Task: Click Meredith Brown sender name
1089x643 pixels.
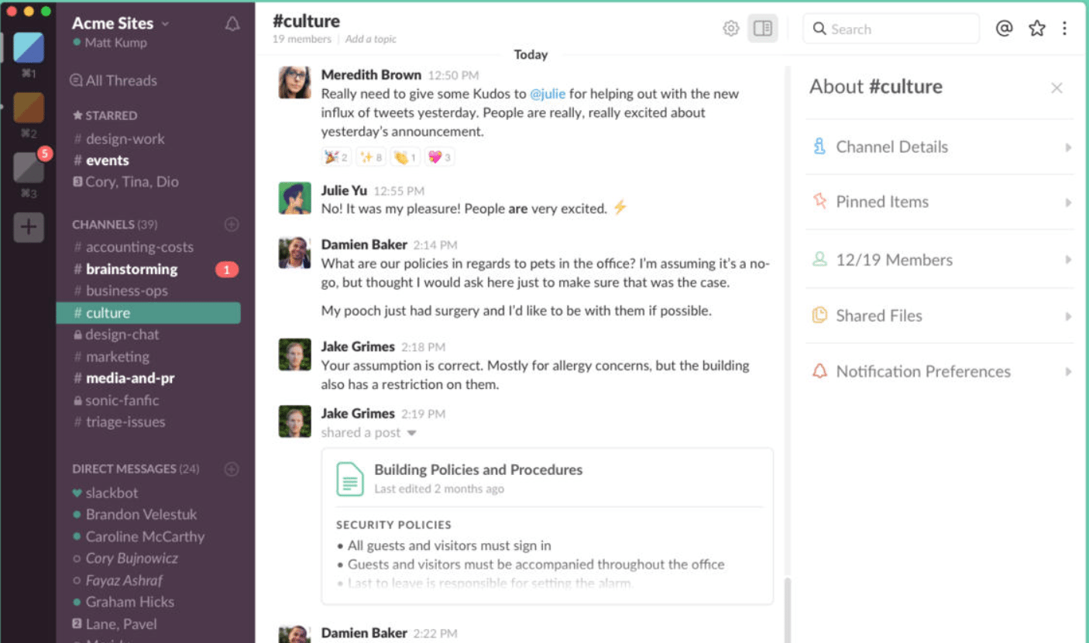Action: [371, 75]
